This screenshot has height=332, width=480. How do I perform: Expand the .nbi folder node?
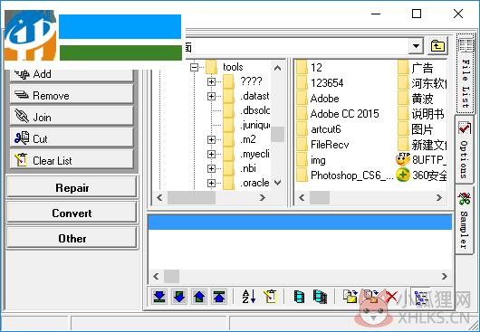pos(211,169)
